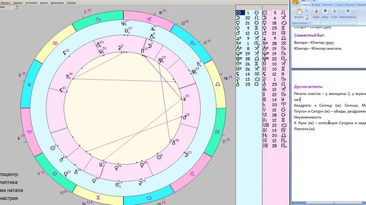The height and width of the screenshot is (205, 366).
Task: Switch to Word's Разметка ribbon tab
Action: (327, 5)
